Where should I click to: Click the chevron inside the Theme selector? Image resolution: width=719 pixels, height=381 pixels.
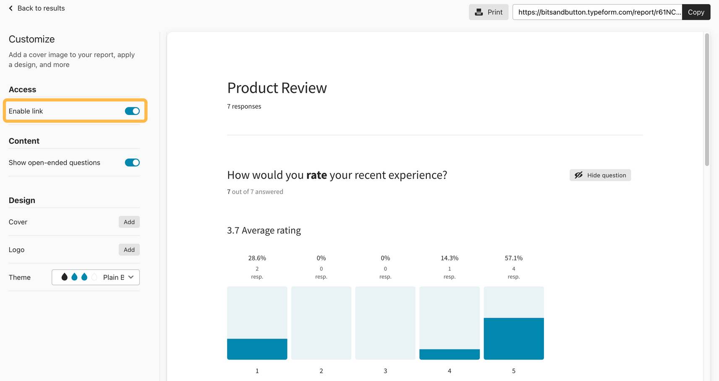[131, 277]
